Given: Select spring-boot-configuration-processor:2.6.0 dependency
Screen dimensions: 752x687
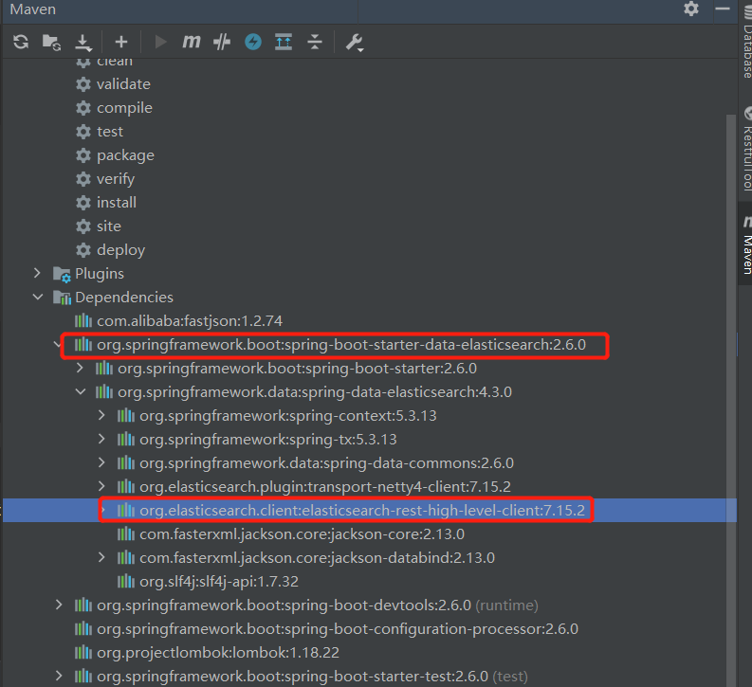Looking at the screenshot, I should pyautogui.click(x=338, y=629).
